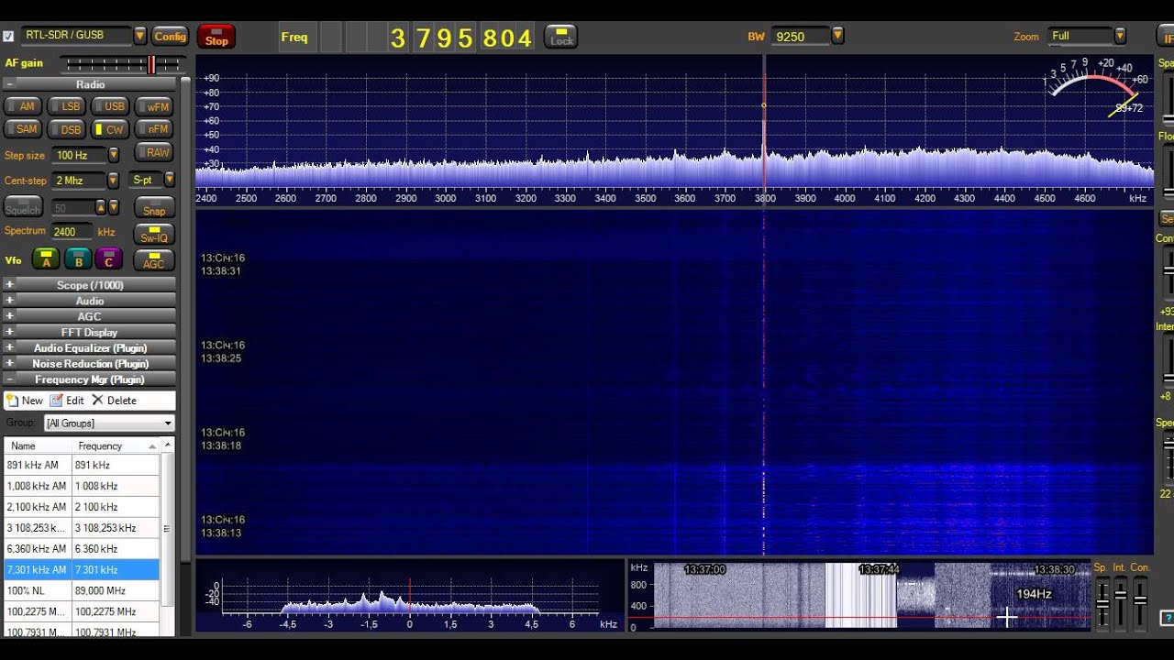
Task: Click Delete in Frequency Manager
Action: click(115, 401)
